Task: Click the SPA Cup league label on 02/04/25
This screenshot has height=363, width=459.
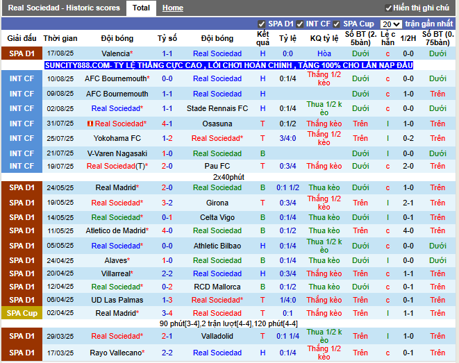Action: 22,313
